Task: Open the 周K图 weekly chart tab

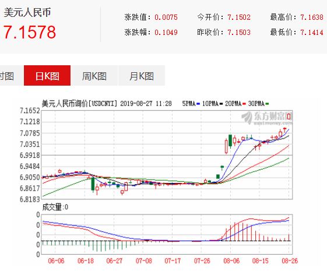Action: (x=94, y=76)
